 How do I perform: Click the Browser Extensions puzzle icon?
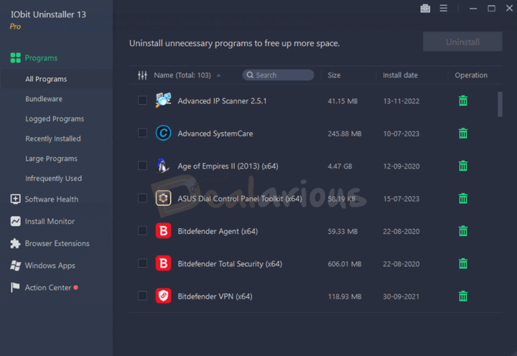pyautogui.click(x=15, y=243)
